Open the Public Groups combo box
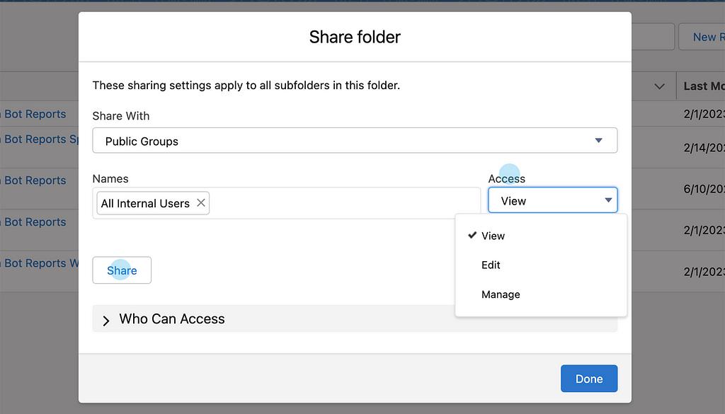This screenshot has height=414, width=725. pyautogui.click(x=354, y=141)
